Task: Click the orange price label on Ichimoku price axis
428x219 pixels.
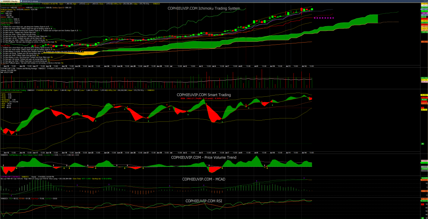Action: pyautogui.click(x=425, y=41)
